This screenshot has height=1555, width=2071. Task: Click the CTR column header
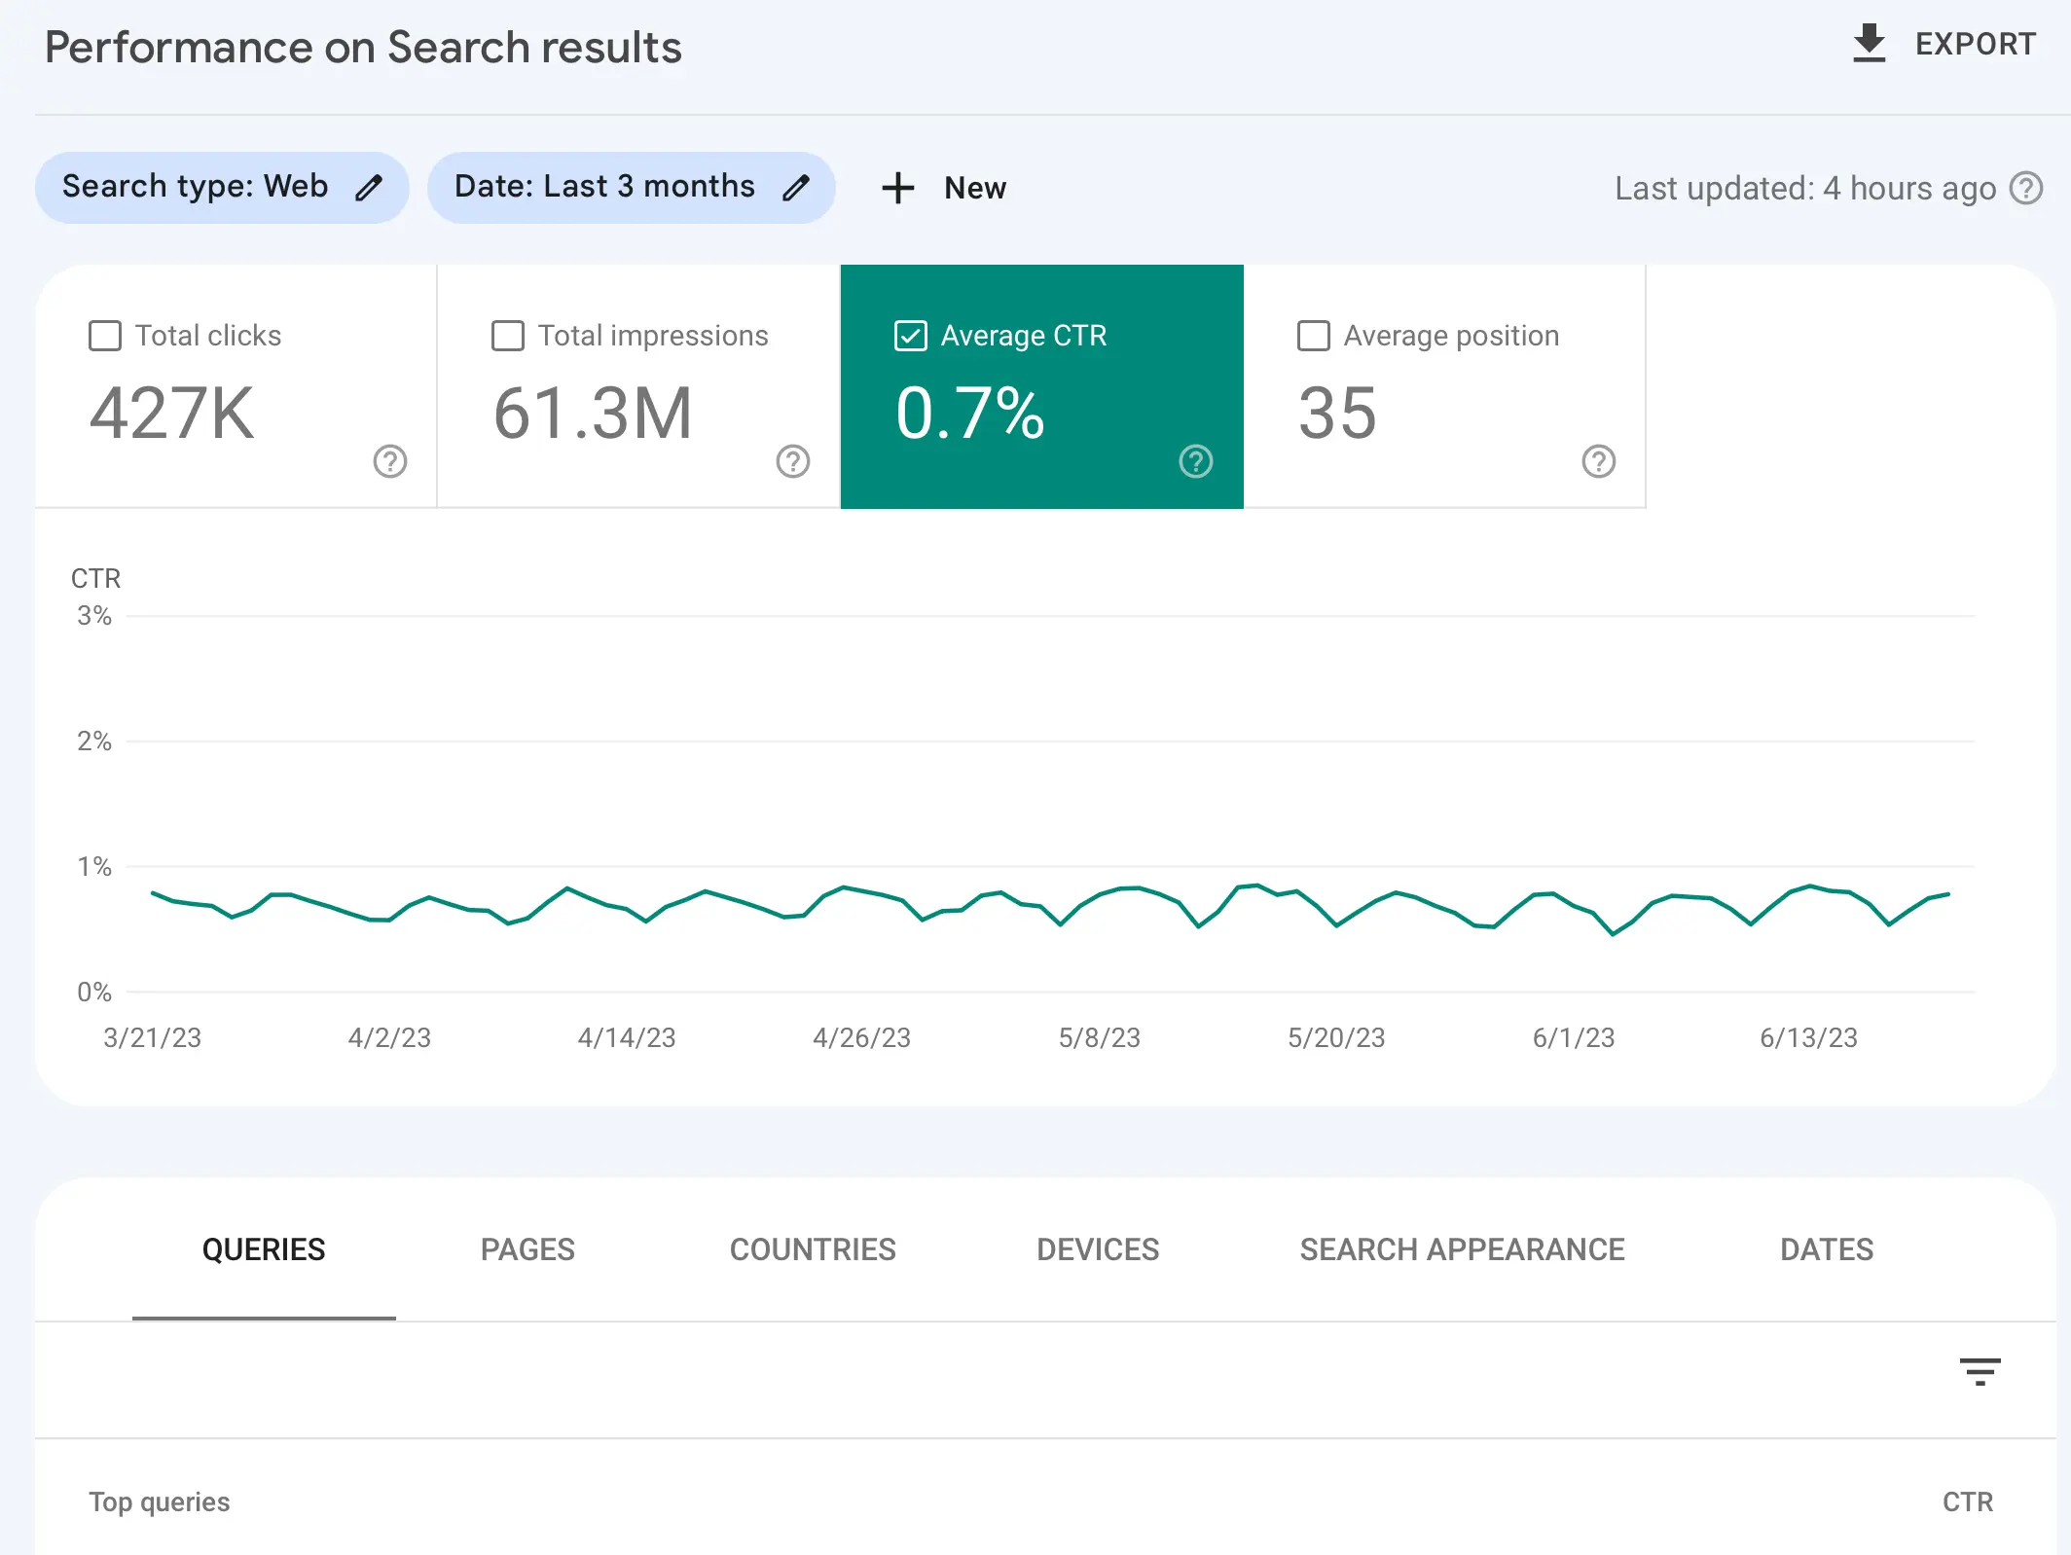1967,1501
